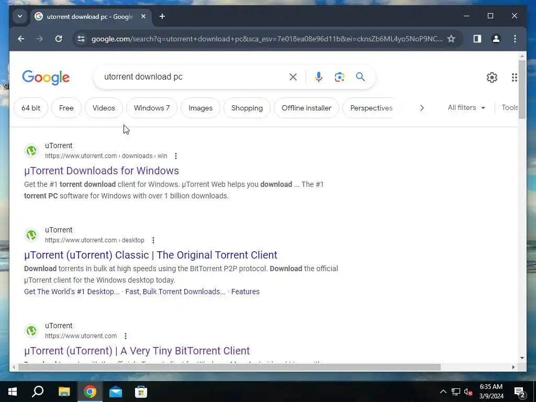The height and width of the screenshot is (402, 536).
Task: Click uTorrent favicon of first result
Action: [x=31, y=151]
